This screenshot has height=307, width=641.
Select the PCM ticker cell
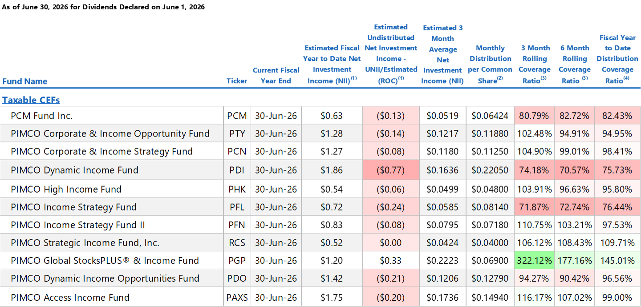[237, 116]
